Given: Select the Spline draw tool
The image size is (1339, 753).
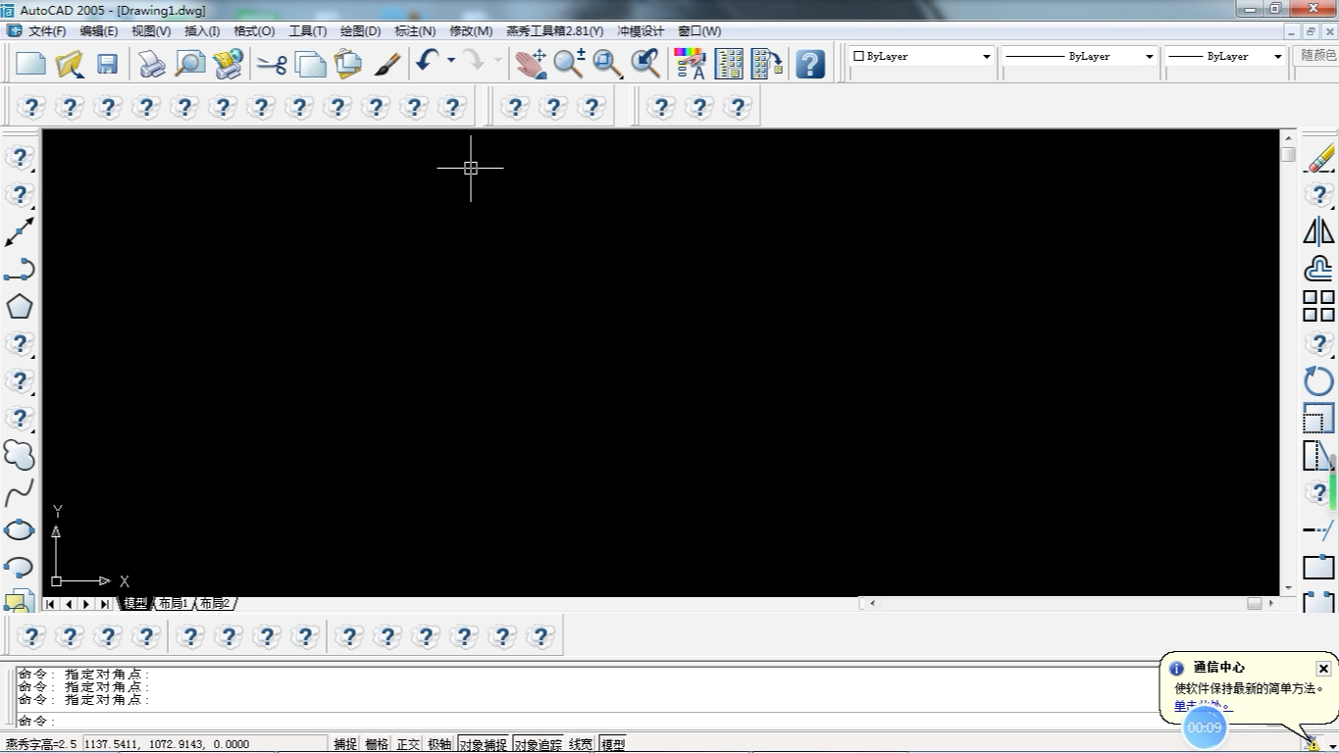Looking at the screenshot, I should pyautogui.click(x=20, y=492).
